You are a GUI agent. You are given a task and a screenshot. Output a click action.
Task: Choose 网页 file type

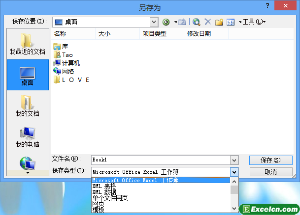pos(161,204)
